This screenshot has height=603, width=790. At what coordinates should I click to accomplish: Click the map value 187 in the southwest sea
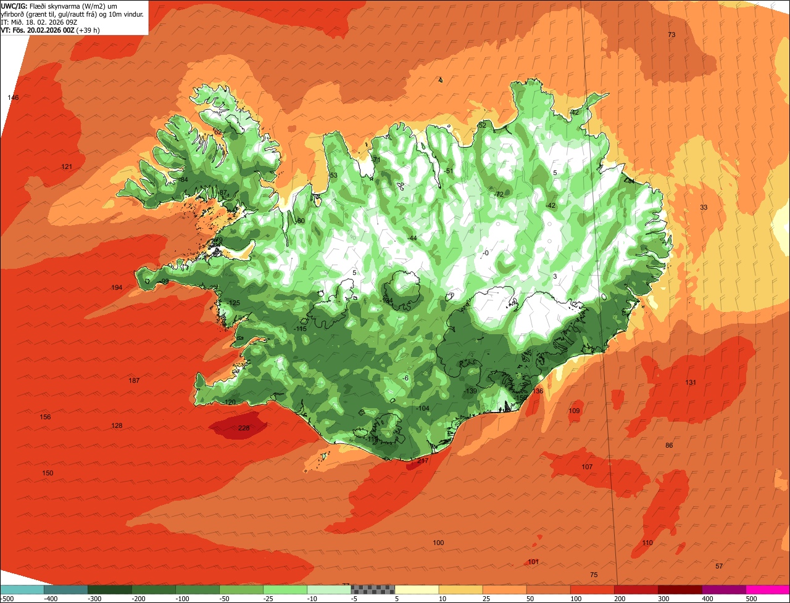pos(134,380)
